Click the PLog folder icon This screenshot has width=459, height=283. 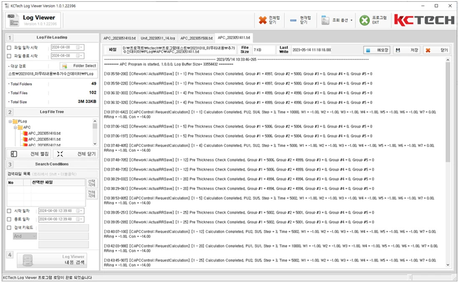(x=15, y=121)
